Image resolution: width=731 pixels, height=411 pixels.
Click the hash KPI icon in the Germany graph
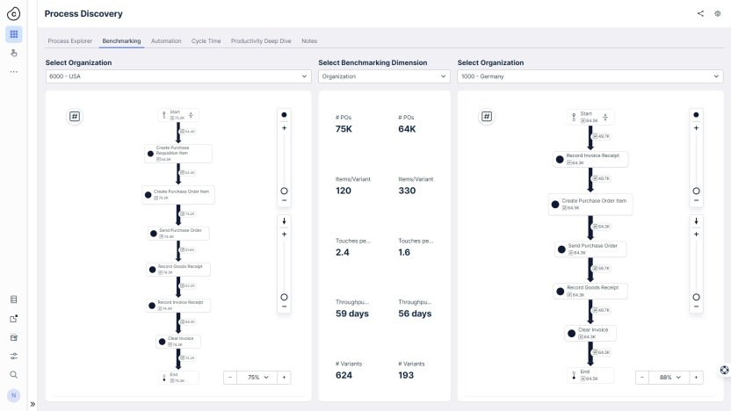pyautogui.click(x=486, y=116)
